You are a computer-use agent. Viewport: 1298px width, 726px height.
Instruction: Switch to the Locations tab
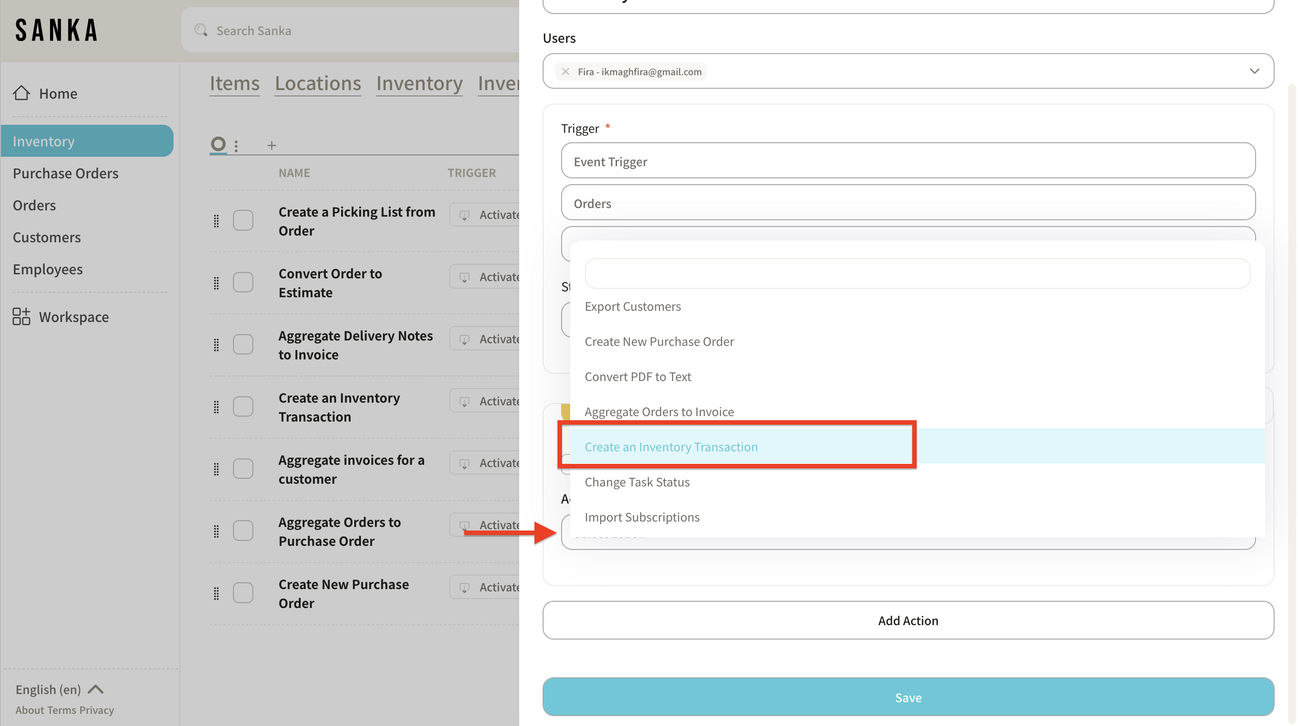(318, 83)
